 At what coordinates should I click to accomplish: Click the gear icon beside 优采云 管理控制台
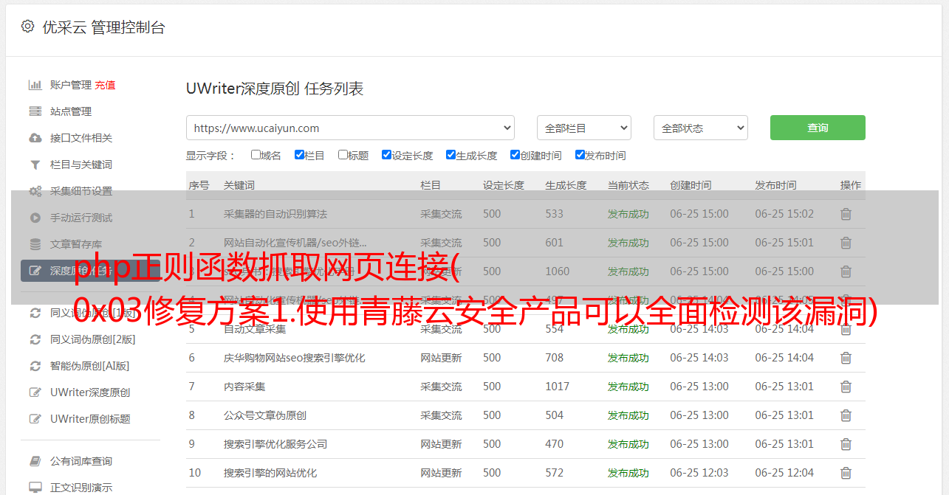click(27, 27)
